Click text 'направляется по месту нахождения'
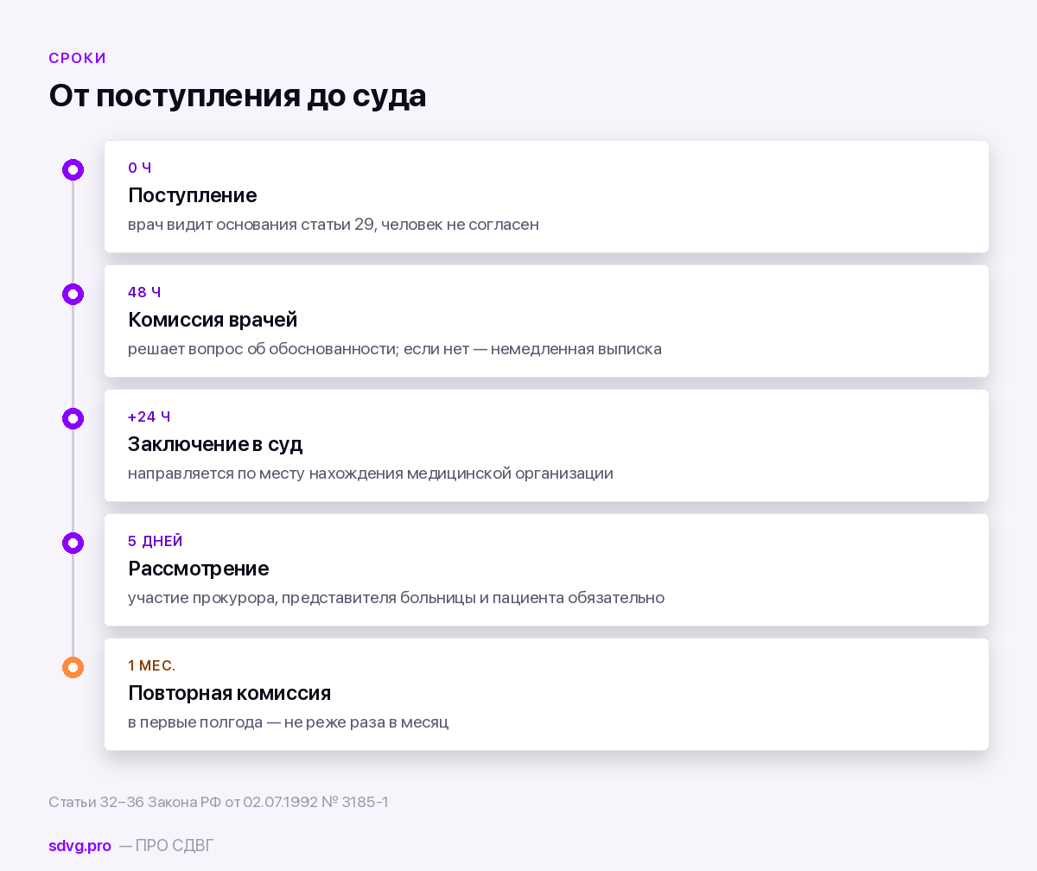Screen dimensions: 1037x871 click(x=265, y=474)
